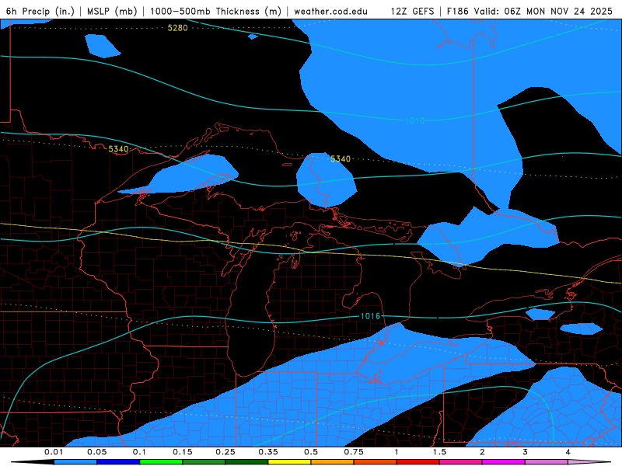
Task: Click the '0.35' legend value
Action: 268,452
